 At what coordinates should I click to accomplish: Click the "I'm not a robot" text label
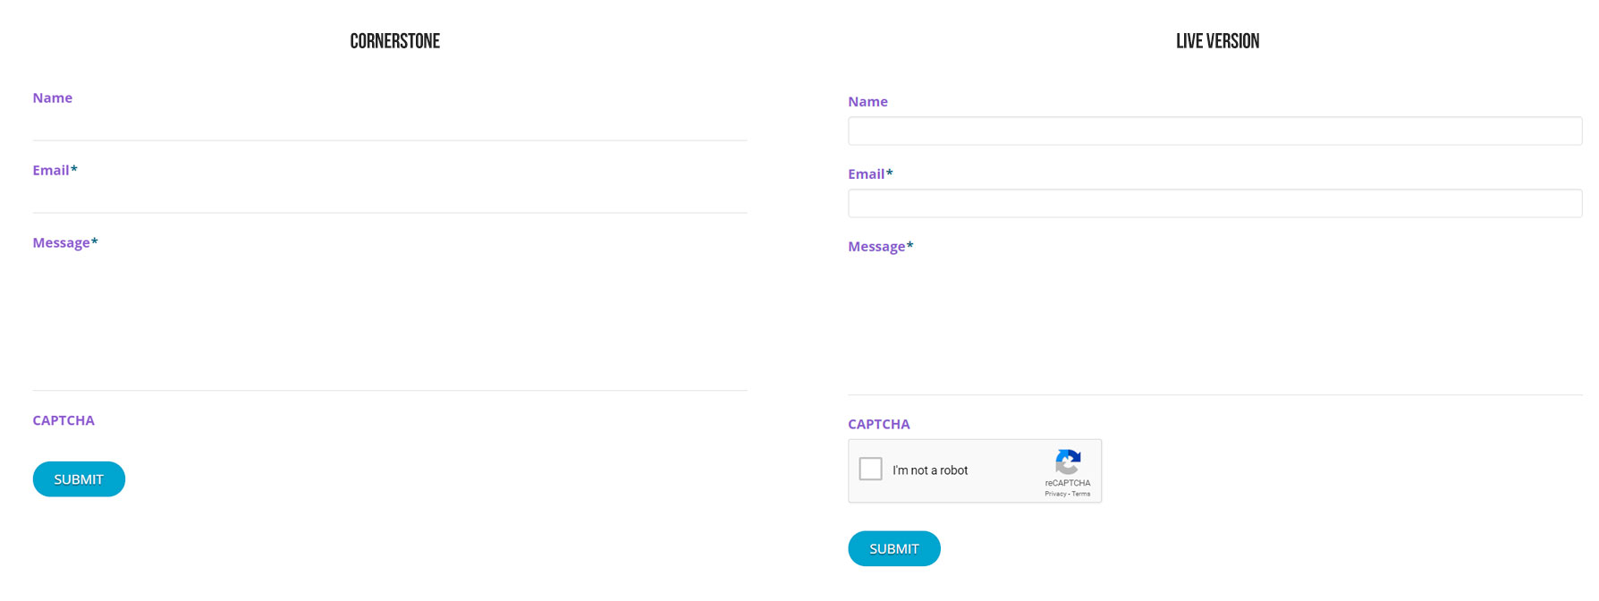930,470
